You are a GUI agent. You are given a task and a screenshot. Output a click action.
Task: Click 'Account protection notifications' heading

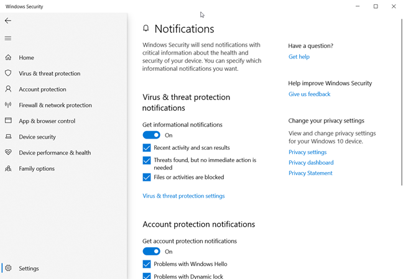click(198, 224)
